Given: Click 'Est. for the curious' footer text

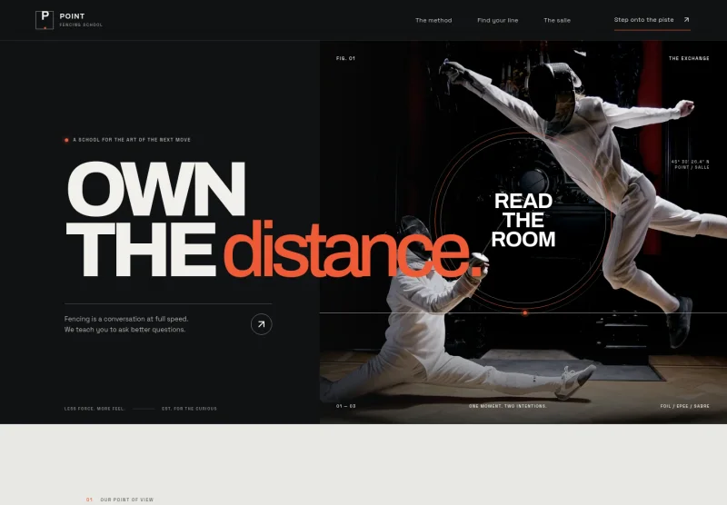Looking at the screenshot, I should pyautogui.click(x=189, y=409).
